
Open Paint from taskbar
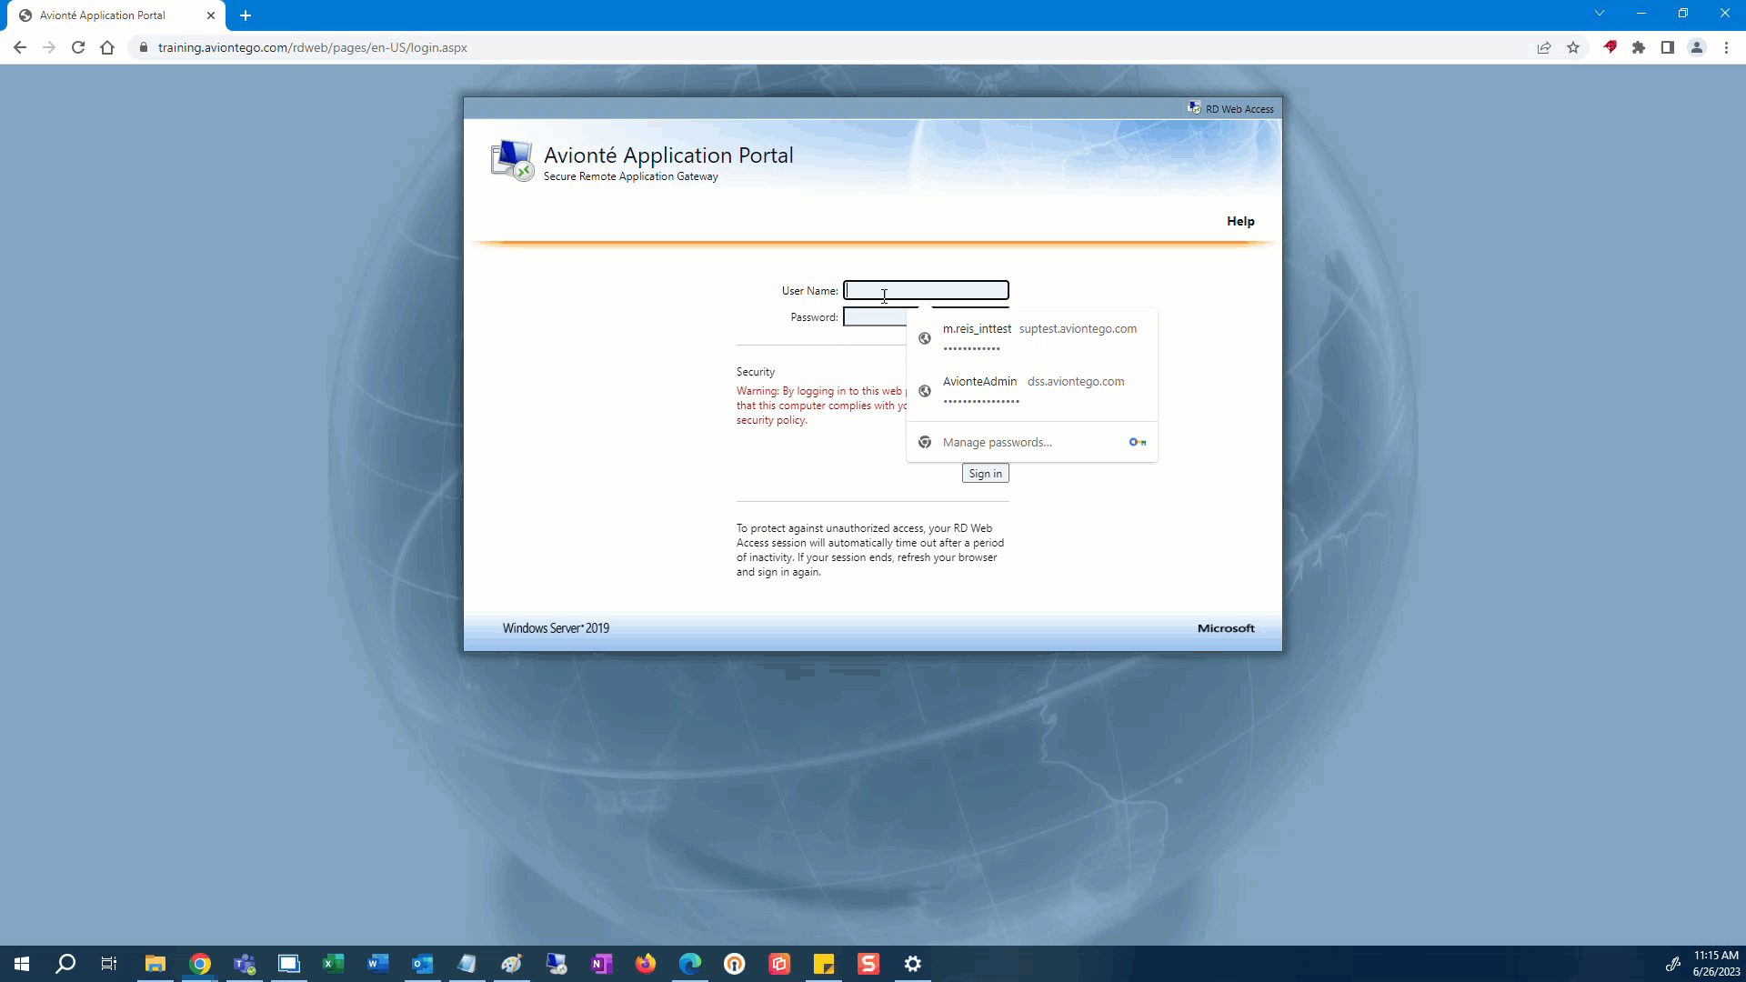pyautogui.click(x=512, y=964)
